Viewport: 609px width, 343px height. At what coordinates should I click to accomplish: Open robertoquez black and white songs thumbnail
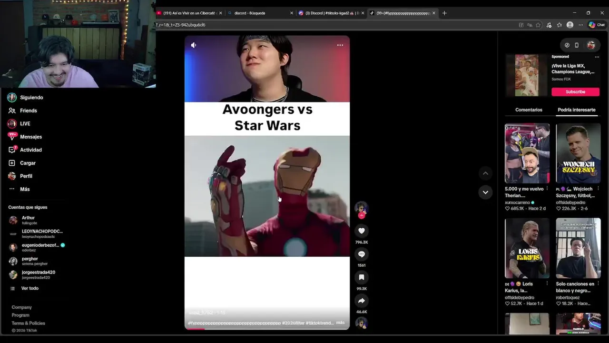pos(578,248)
